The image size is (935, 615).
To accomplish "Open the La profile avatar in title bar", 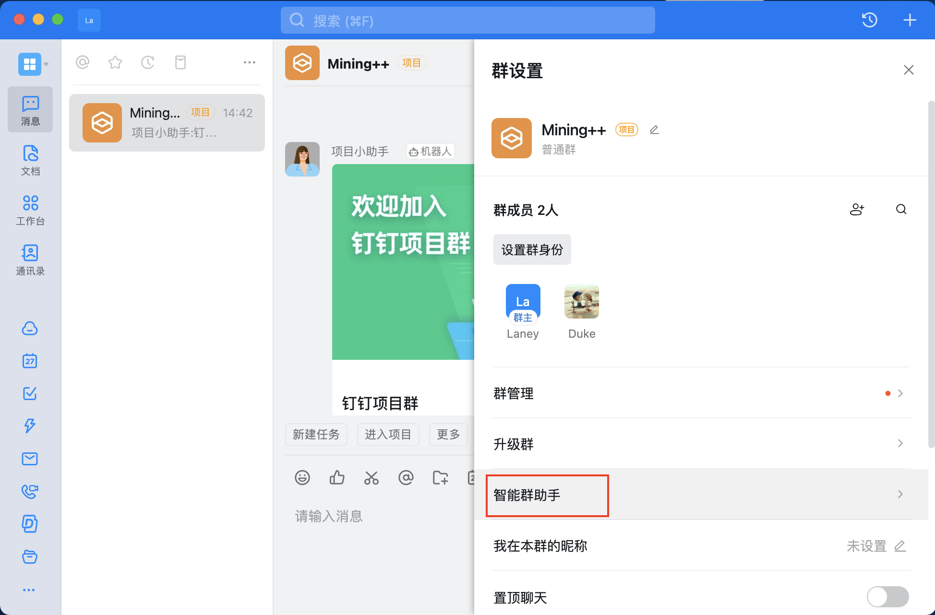I will (x=89, y=20).
